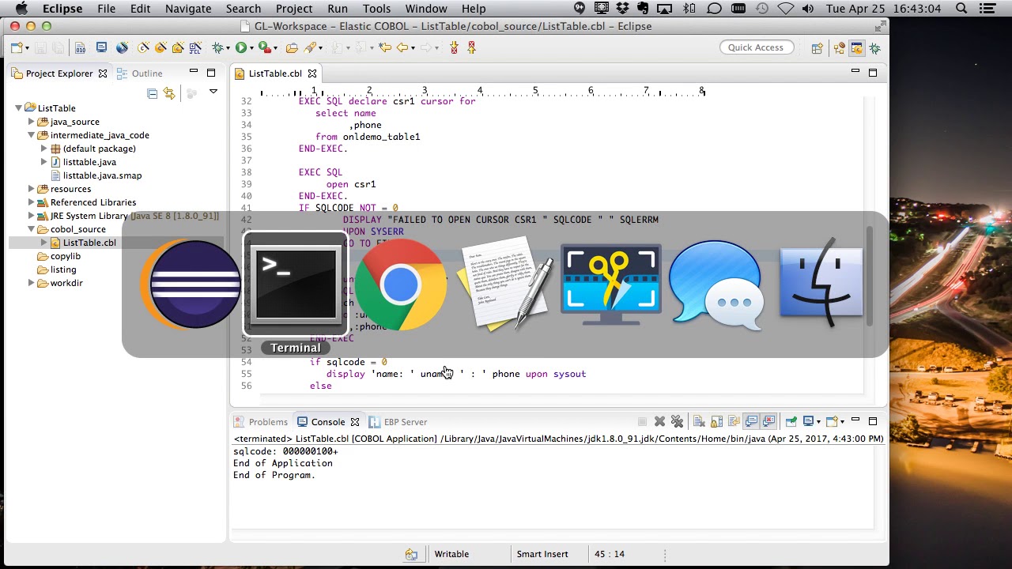Select Terminal in the app switcher

(295, 284)
